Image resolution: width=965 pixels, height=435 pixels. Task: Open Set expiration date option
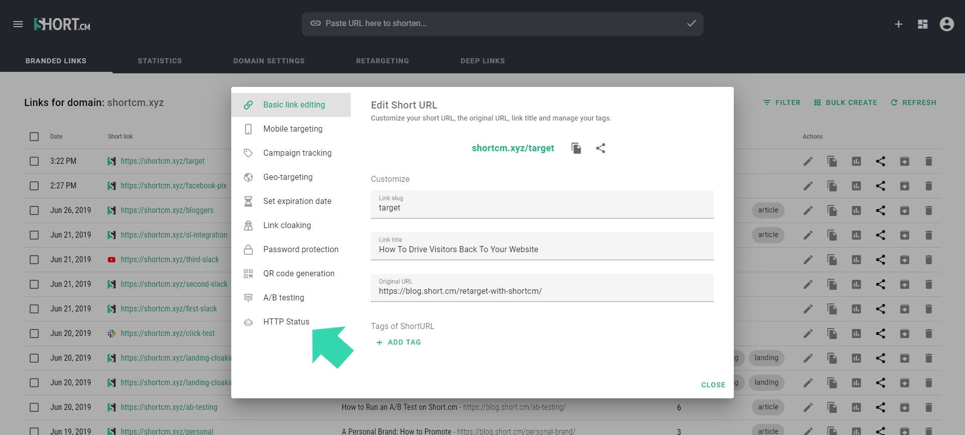click(x=291, y=201)
